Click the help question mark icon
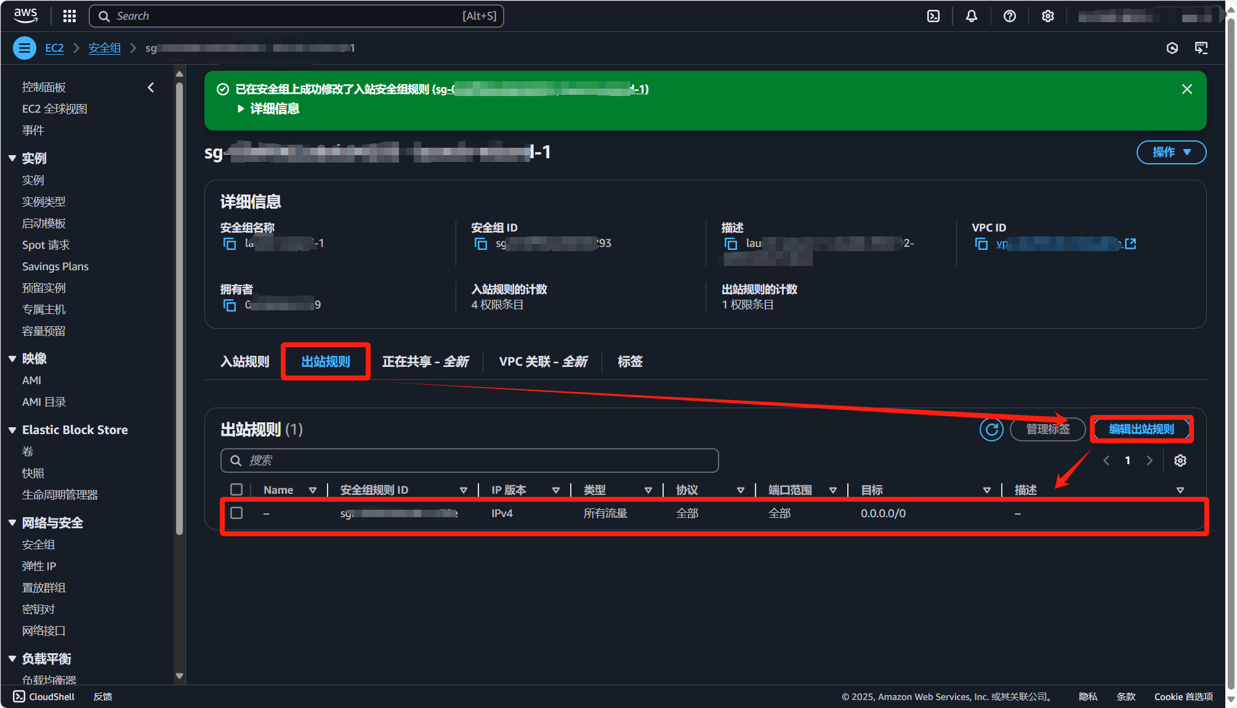 click(x=1009, y=16)
